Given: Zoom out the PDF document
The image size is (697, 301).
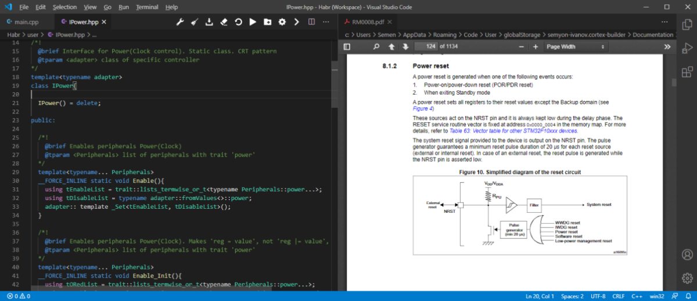Looking at the screenshot, I should click(x=521, y=46).
